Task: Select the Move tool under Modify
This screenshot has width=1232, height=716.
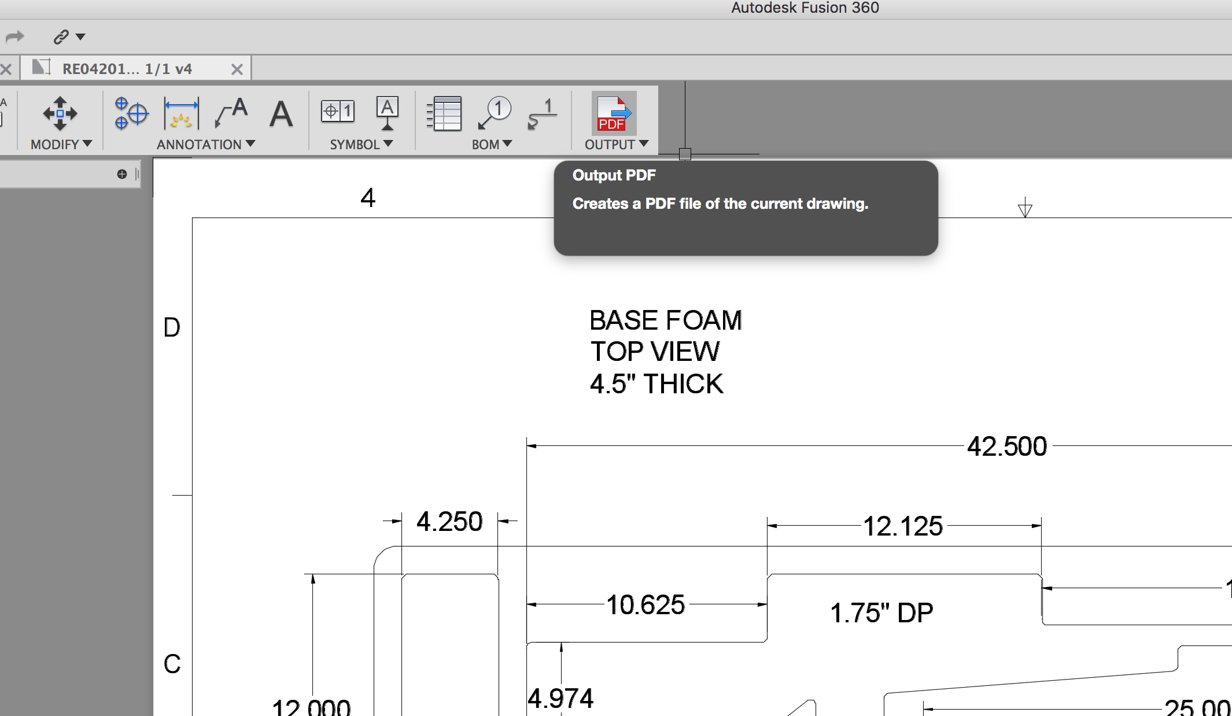Action: [60, 114]
